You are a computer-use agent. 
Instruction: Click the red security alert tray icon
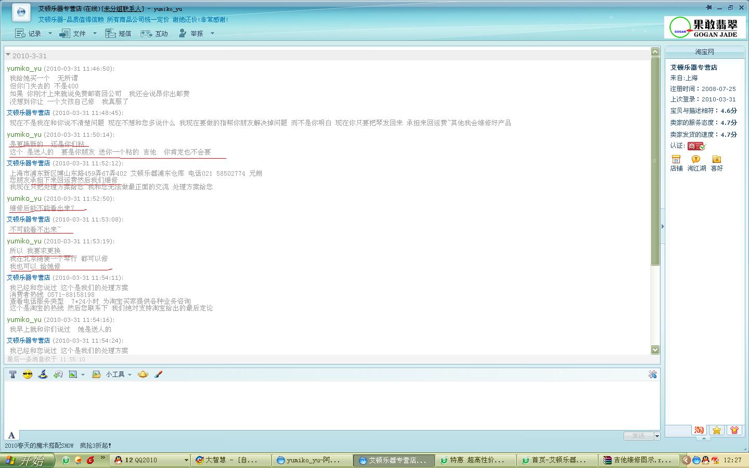(x=715, y=460)
